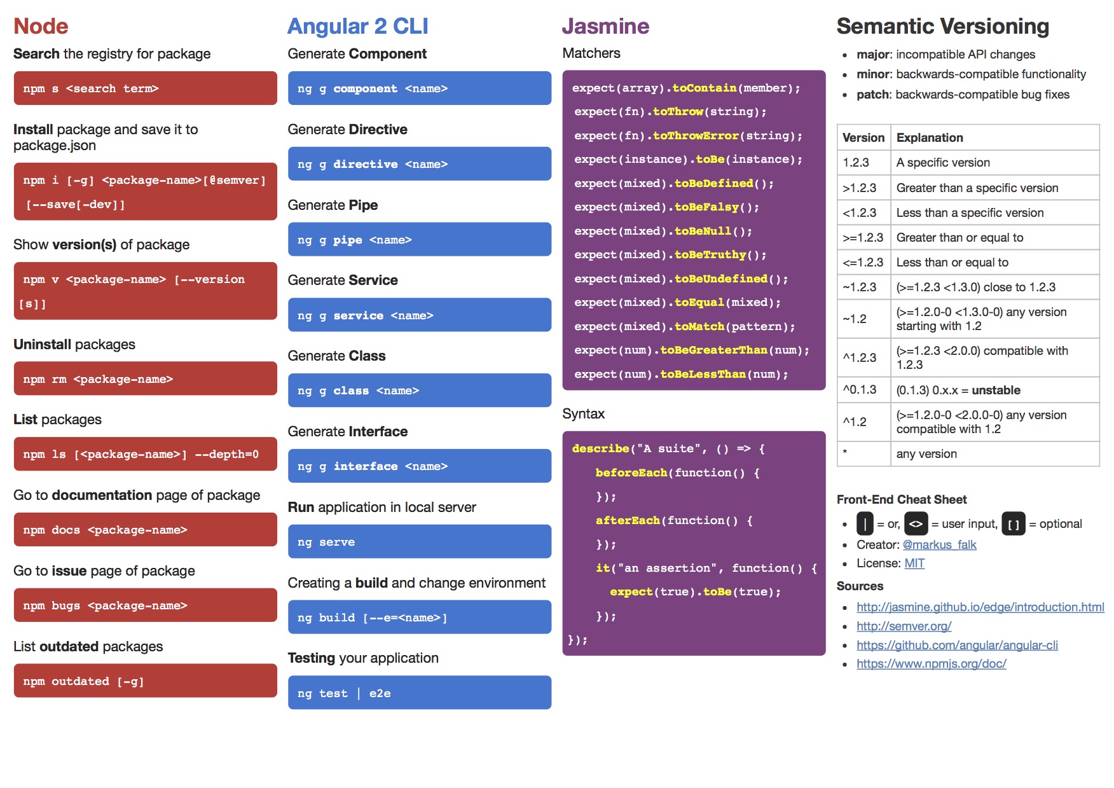Click the afterEach(function() line
Viewport: 1114px width, 788px height.
pos(674,520)
